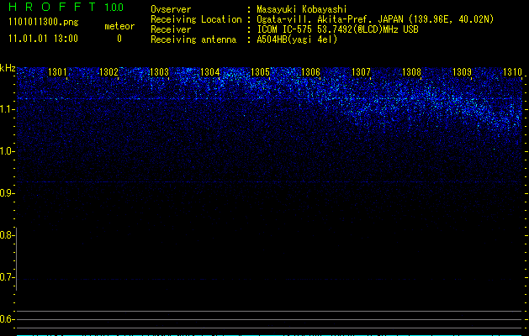Click the 1.1 kHz axis label
The width and height of the screenshot is (529, 336).
7,109
